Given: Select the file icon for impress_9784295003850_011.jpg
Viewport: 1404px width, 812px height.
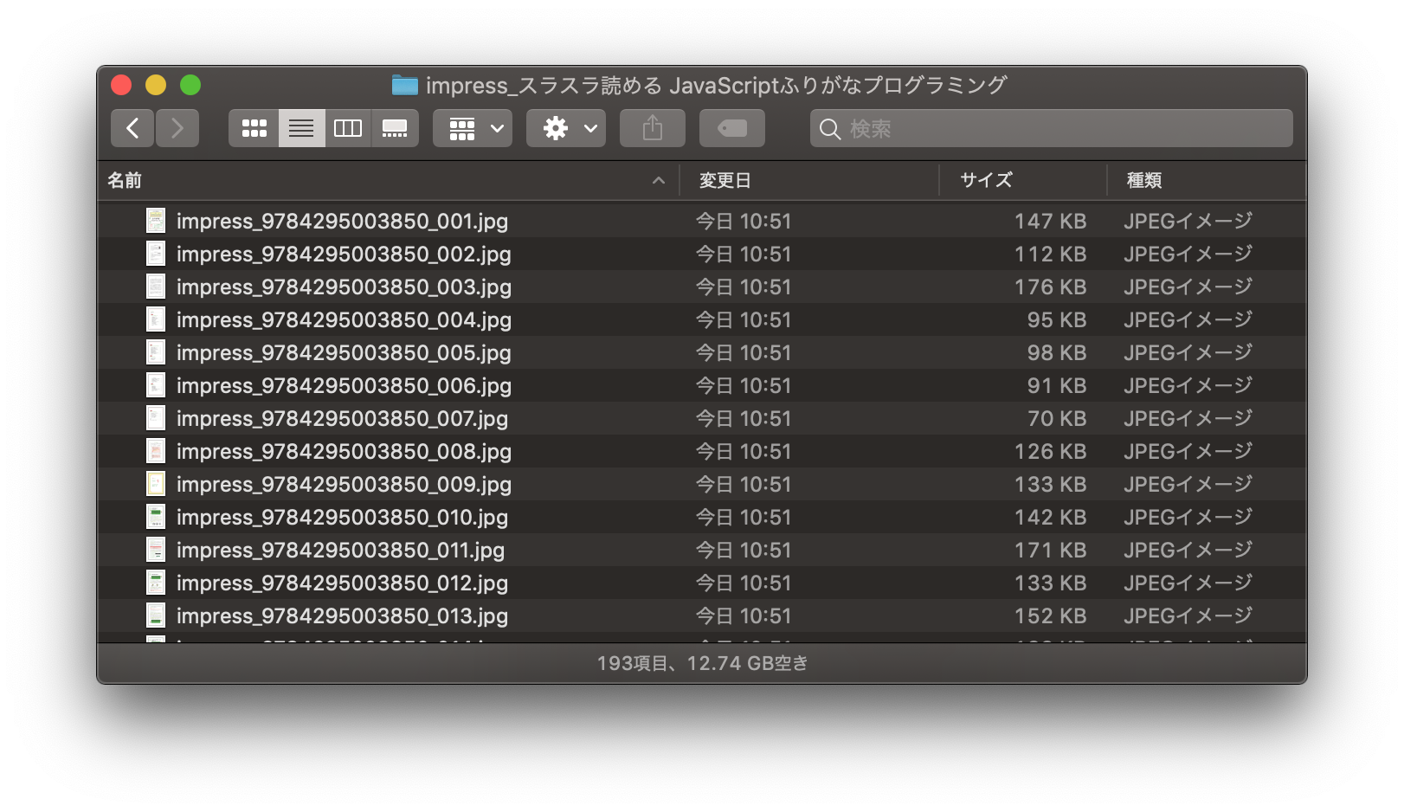Looking at the screenshot, I should (x=156, y=550).
